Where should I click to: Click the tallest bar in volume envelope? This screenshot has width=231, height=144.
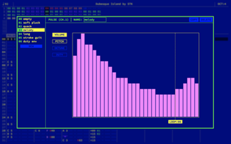[x=83, y=75]
